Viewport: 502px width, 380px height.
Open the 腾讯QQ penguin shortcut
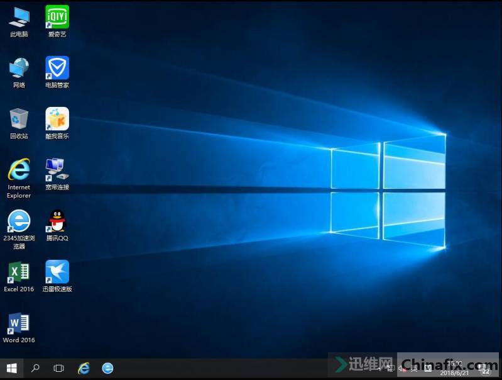coord(57,225)
